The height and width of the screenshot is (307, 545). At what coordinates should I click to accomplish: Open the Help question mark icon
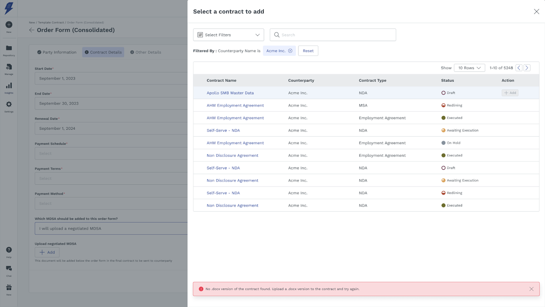click(9, 250)
